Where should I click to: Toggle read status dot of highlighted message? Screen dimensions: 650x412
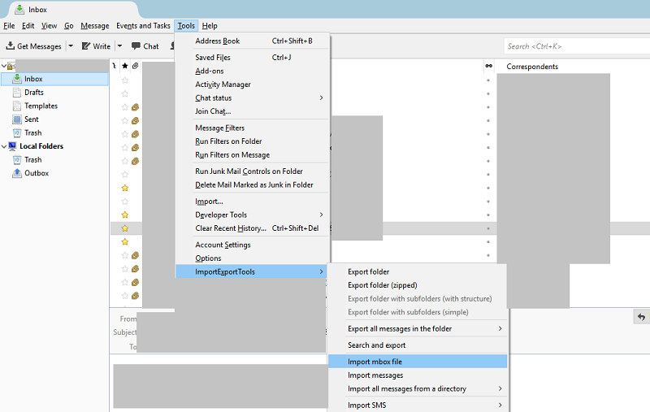pos(488,228)
